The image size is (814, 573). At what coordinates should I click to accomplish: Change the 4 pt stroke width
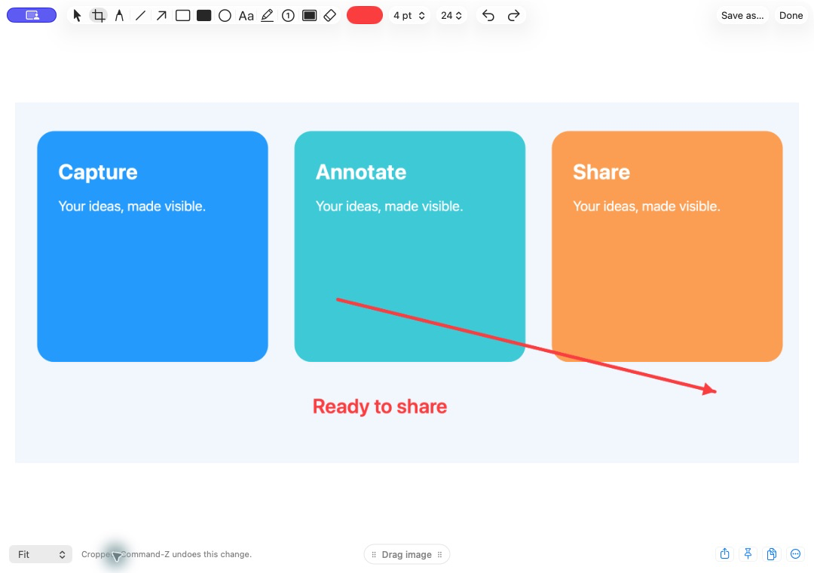pos(409,16)
